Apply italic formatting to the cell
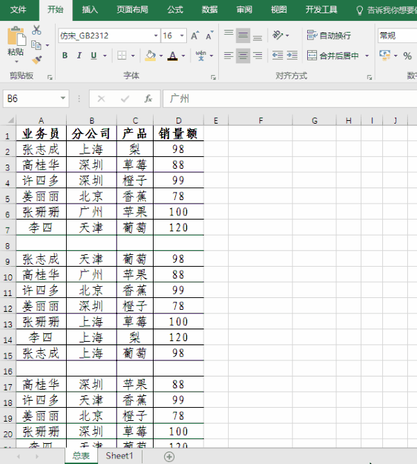Viewport: 417px width, 464px height. (81, 56)
